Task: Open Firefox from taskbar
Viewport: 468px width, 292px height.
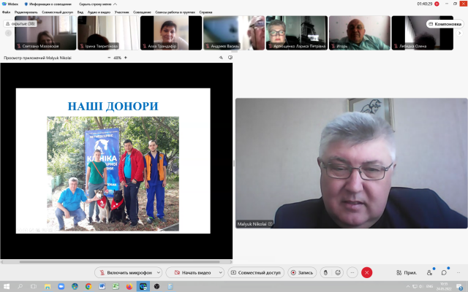Action: (129, 286)
